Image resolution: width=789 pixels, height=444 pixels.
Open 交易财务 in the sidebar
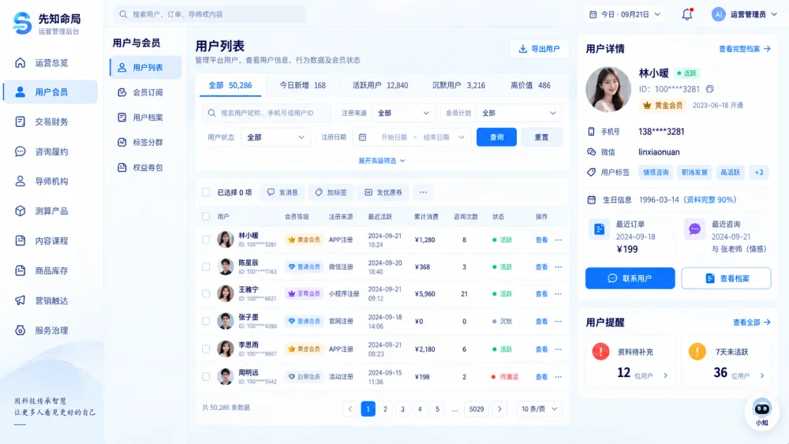click(x=50, y=121)
